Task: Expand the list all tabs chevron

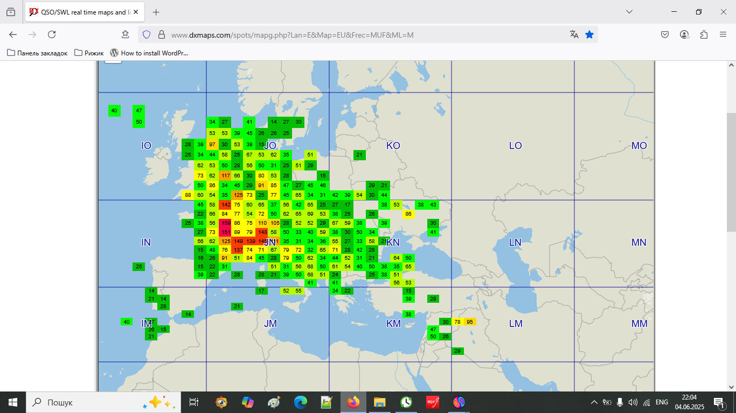Action: [x=629, y=12]
